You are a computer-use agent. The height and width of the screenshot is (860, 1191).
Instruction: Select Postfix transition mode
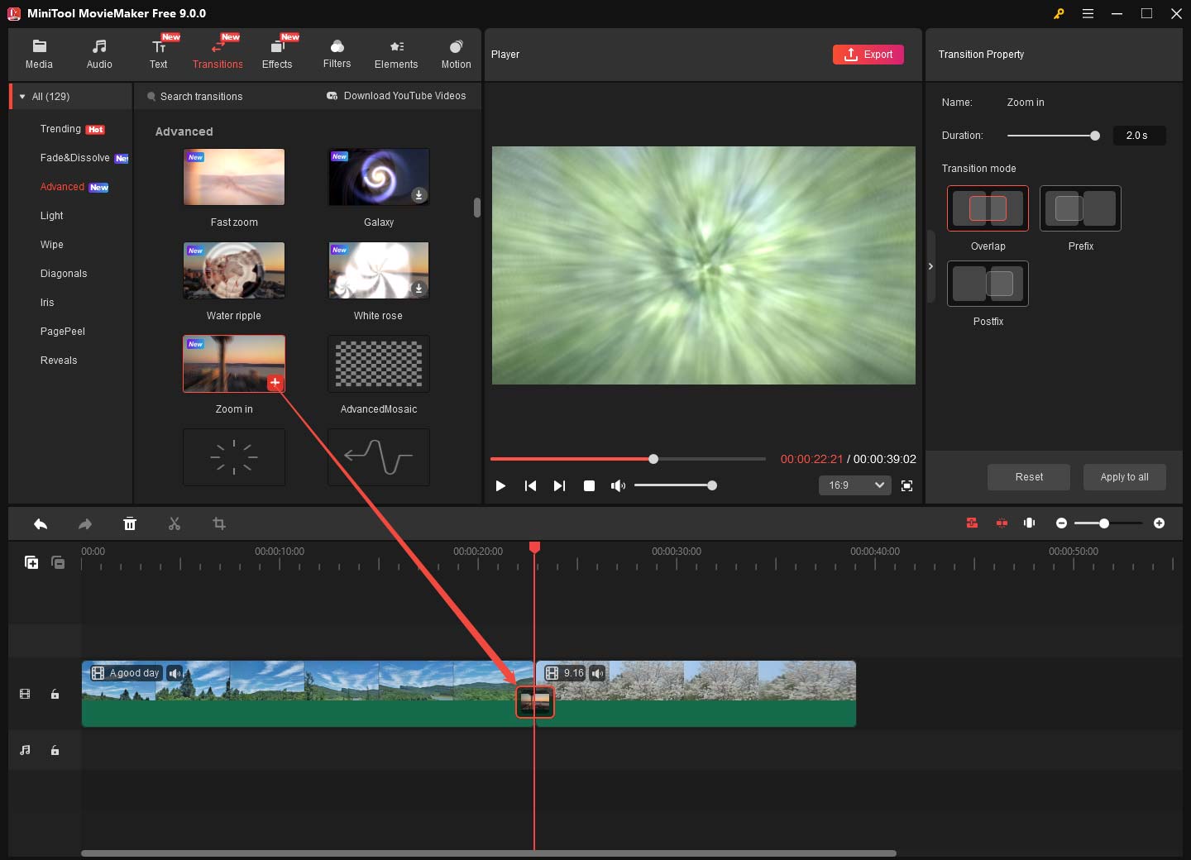(988, 284)
